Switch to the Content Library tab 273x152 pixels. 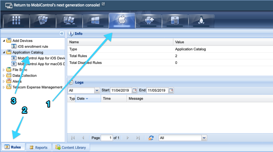pyautogui.click(x=71, y=147)
